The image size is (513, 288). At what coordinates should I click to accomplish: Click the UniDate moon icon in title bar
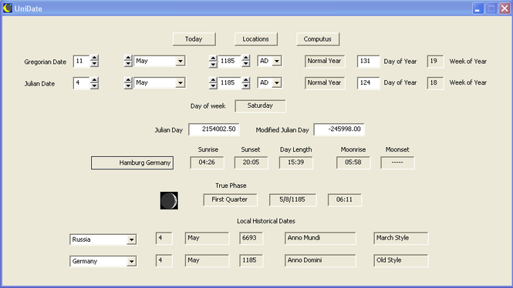click(7, 8)
